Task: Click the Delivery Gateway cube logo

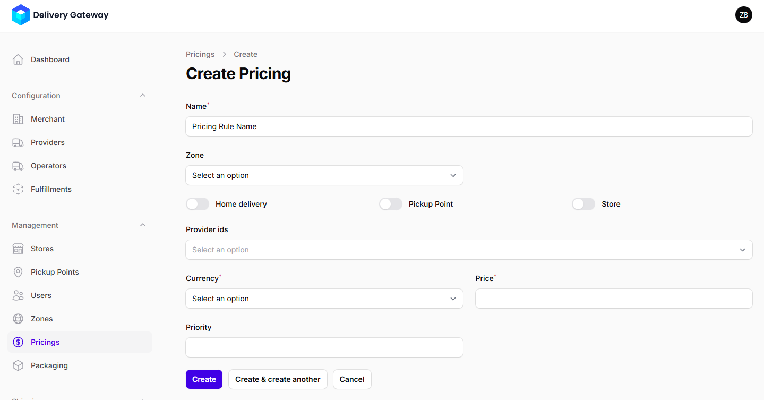Action: coord(21,15)
